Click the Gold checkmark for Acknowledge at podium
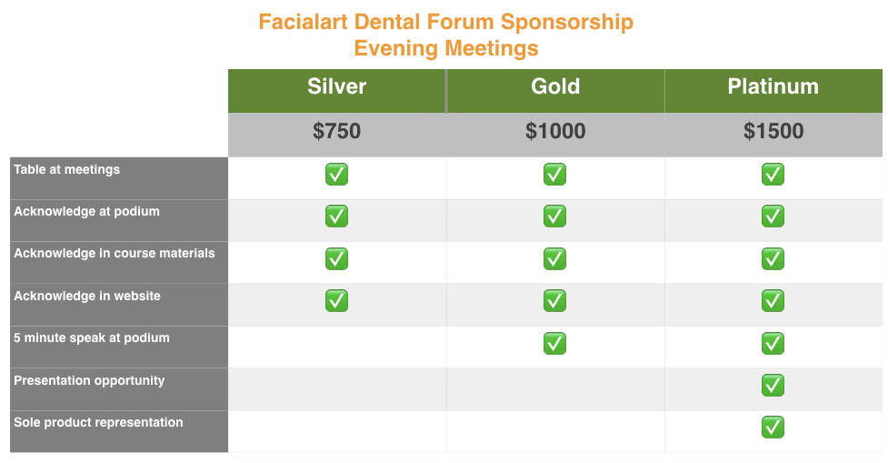The image size is (888, 463). point(554,216)
